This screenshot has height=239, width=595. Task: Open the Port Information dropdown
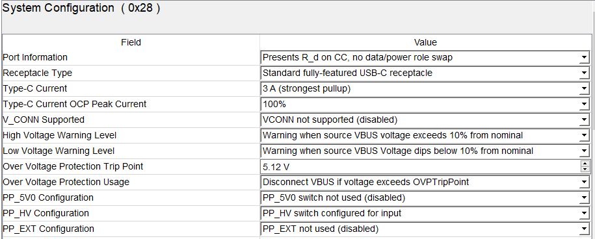pyautogui.click(x=584, y=58)
